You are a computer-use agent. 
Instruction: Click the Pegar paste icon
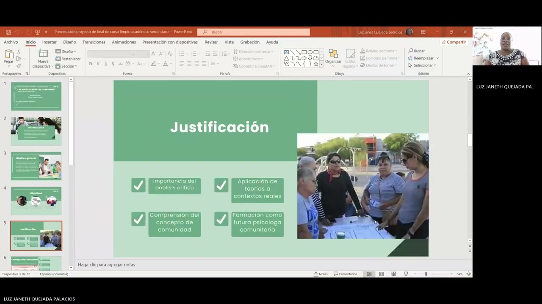tap(8, 54)
